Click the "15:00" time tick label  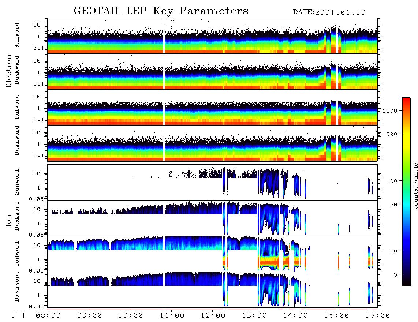pyautogui.click(x=337, y=315)
